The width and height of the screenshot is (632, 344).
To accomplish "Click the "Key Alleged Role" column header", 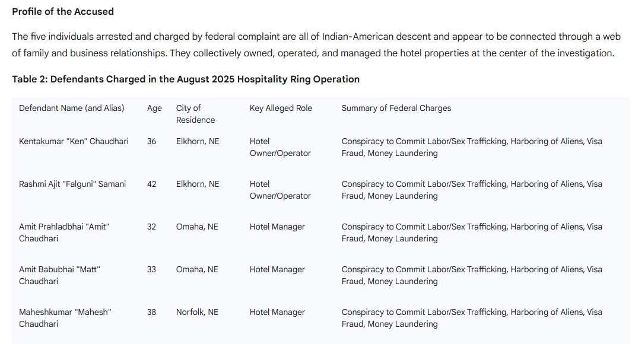I will pyautogui.click(x=281, y=108).
